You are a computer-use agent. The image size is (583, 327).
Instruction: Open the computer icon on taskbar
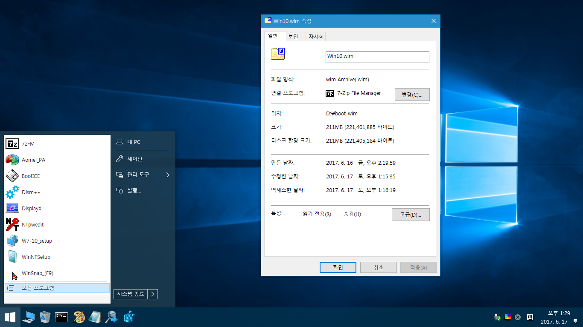(x=29, y=317)
